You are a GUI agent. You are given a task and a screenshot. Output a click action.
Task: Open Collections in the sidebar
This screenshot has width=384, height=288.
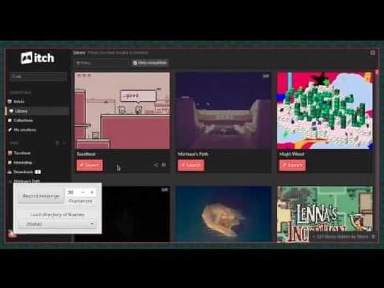pos(21,120)
